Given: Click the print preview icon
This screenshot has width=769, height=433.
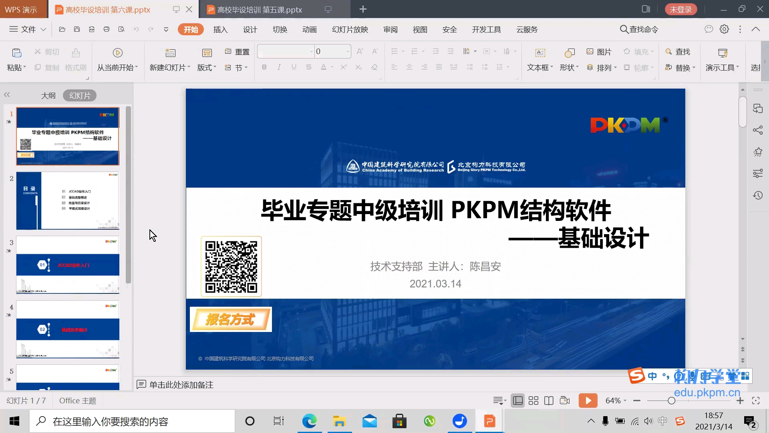Looking at the screenshot, I should tap(121, 29).
